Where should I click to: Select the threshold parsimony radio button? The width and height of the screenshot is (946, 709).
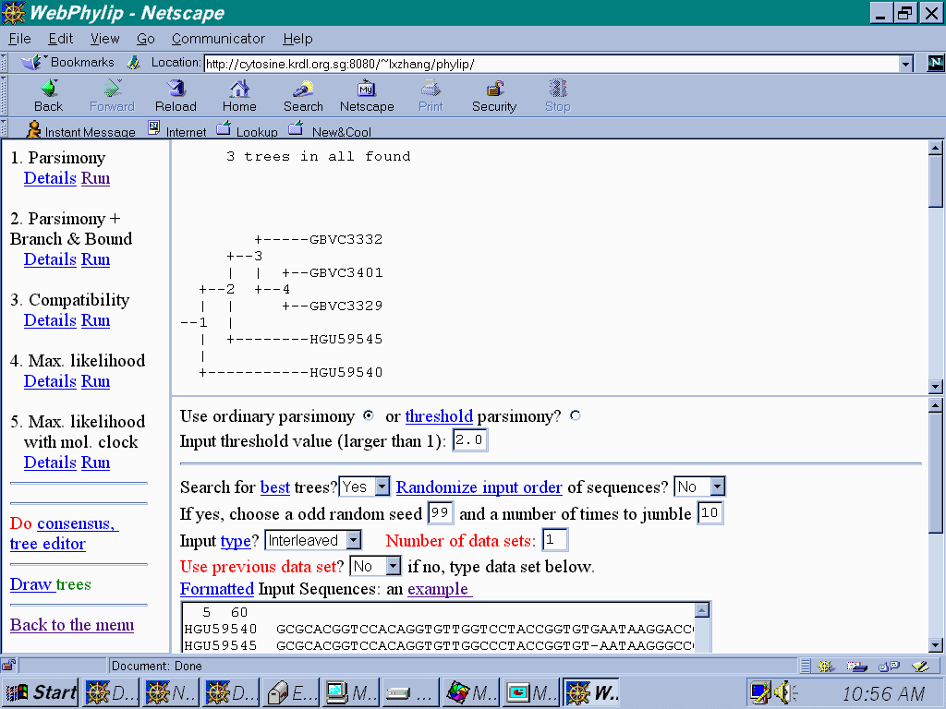click(x=576, y=416)
